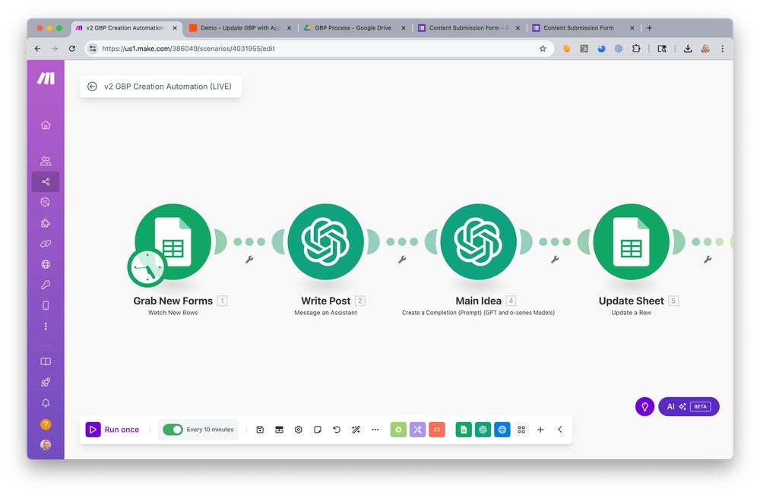Viewport: 760px width, 495px height.
Task: Click the Make logo in sidebar
Action: coord(46,78)
